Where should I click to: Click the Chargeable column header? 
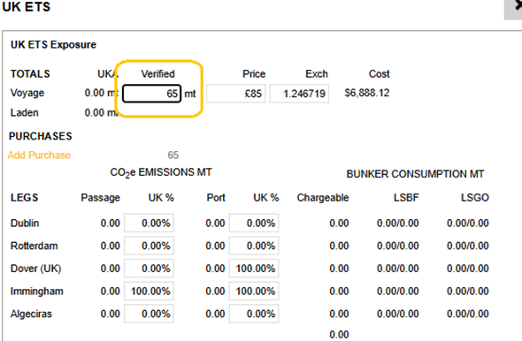[323, 198]
